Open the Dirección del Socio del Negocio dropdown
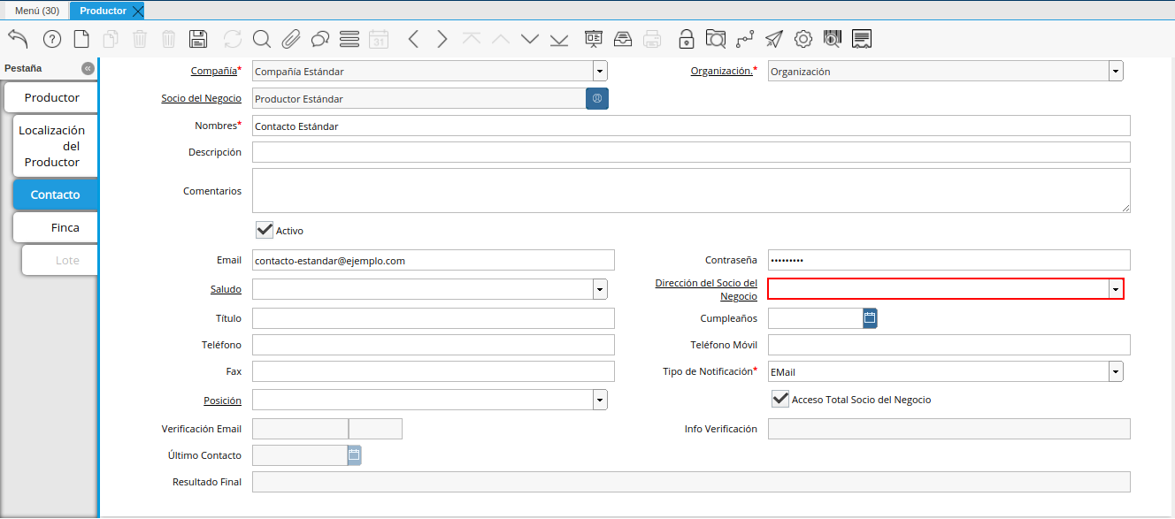Screen dimensions: 1175x519 click(x=1116, y=289)
